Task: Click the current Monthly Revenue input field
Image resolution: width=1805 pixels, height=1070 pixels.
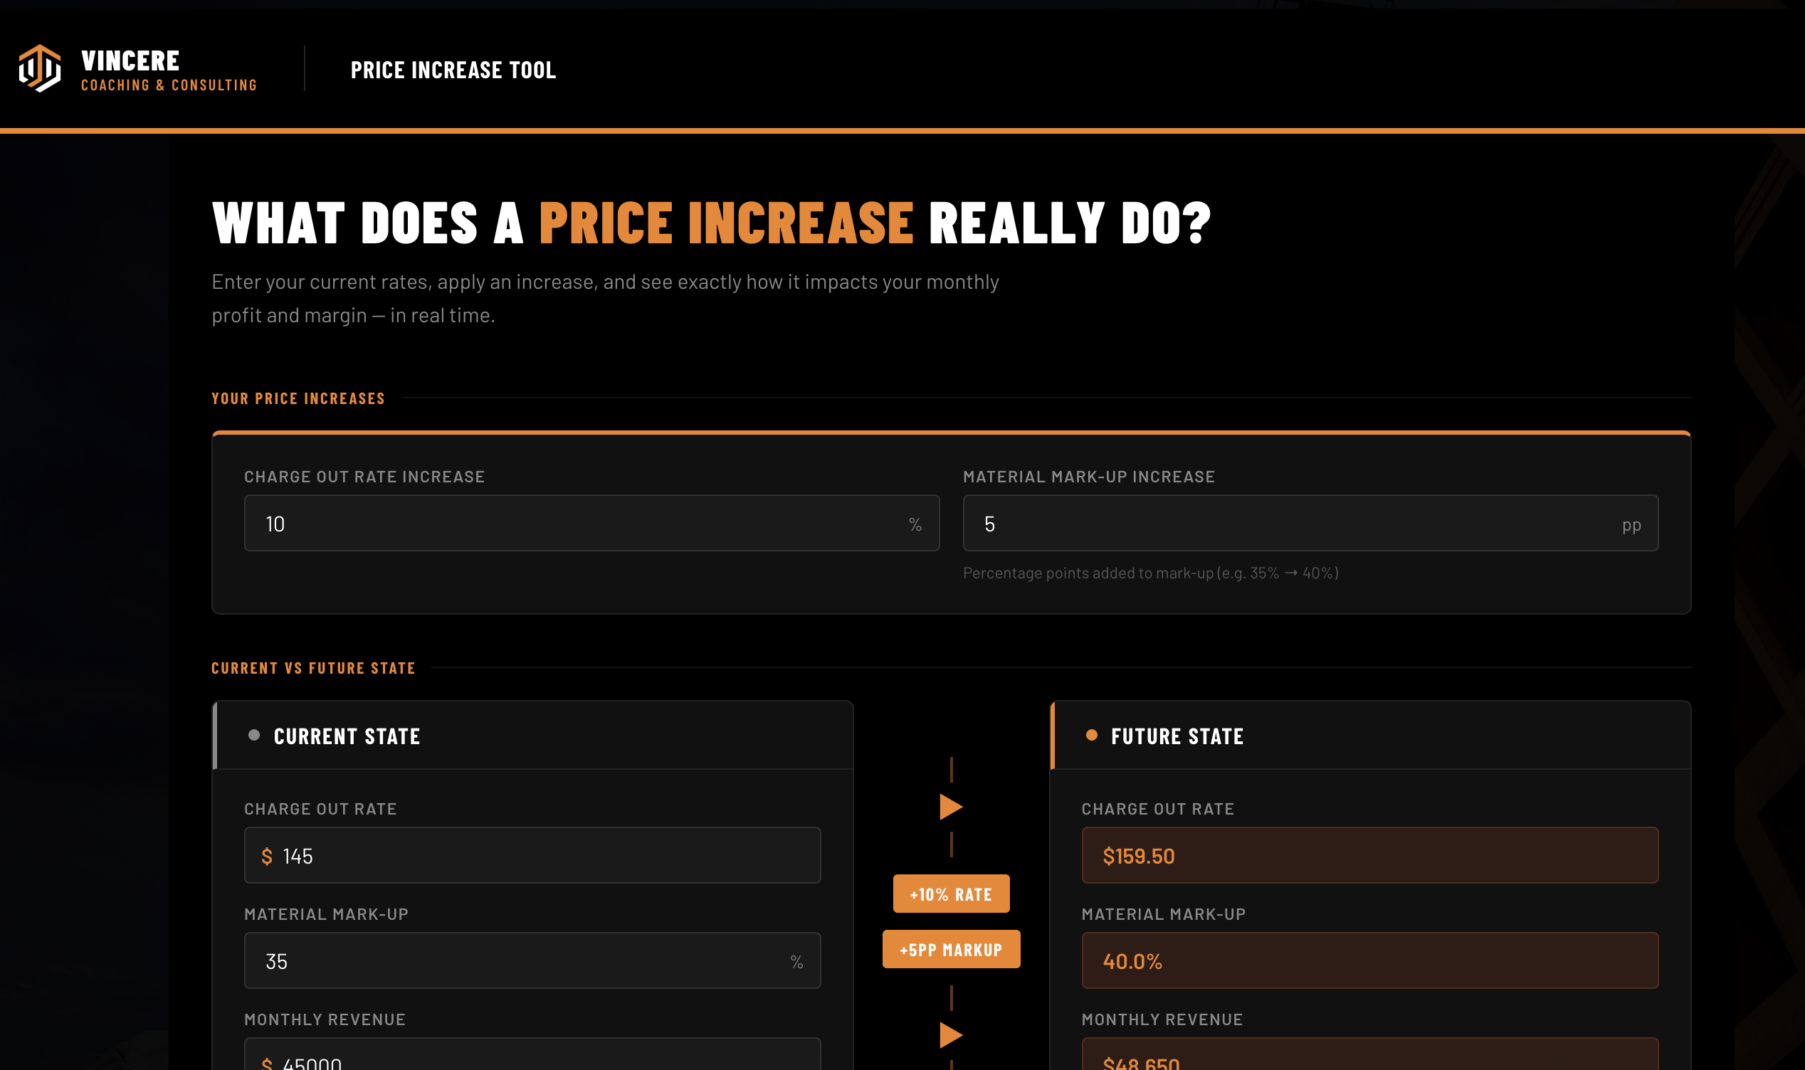Action: click(x=532, y=1054)
